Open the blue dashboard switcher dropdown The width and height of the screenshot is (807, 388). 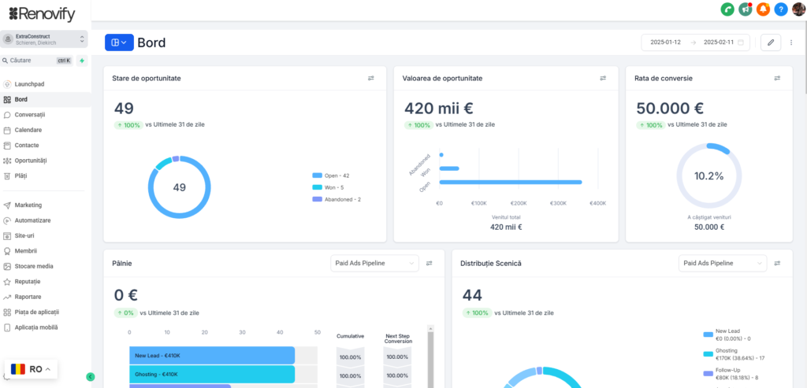click(120, 42)
